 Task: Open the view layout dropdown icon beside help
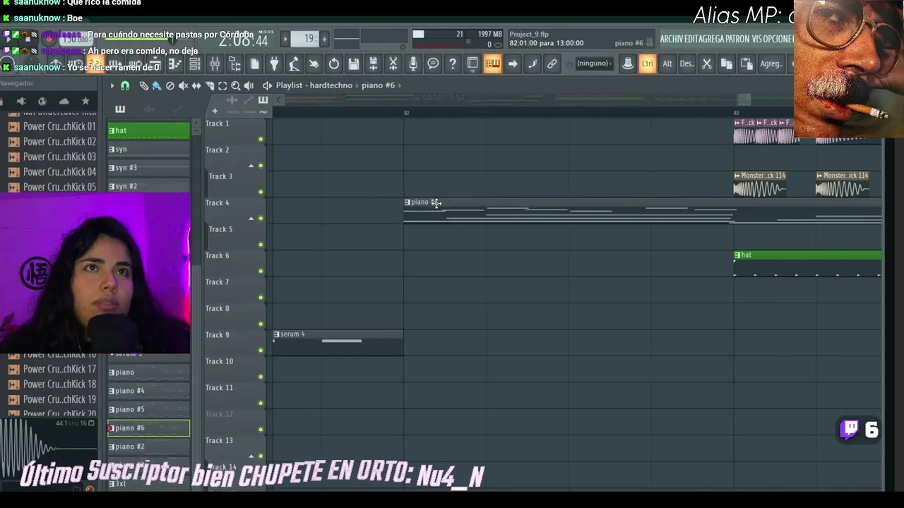coord(472,64)
